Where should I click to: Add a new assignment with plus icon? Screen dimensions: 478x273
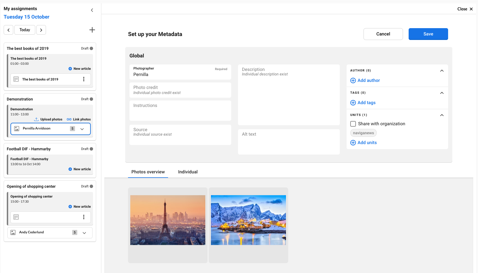pos(92,30)
